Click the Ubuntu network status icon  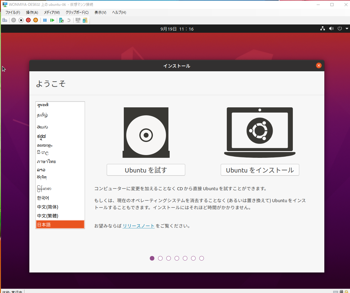[x=322, y=28]
